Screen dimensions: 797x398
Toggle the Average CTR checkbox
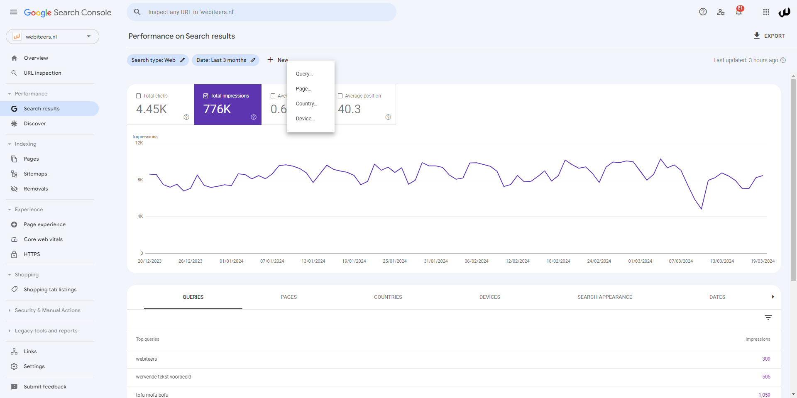pos(273,96)
